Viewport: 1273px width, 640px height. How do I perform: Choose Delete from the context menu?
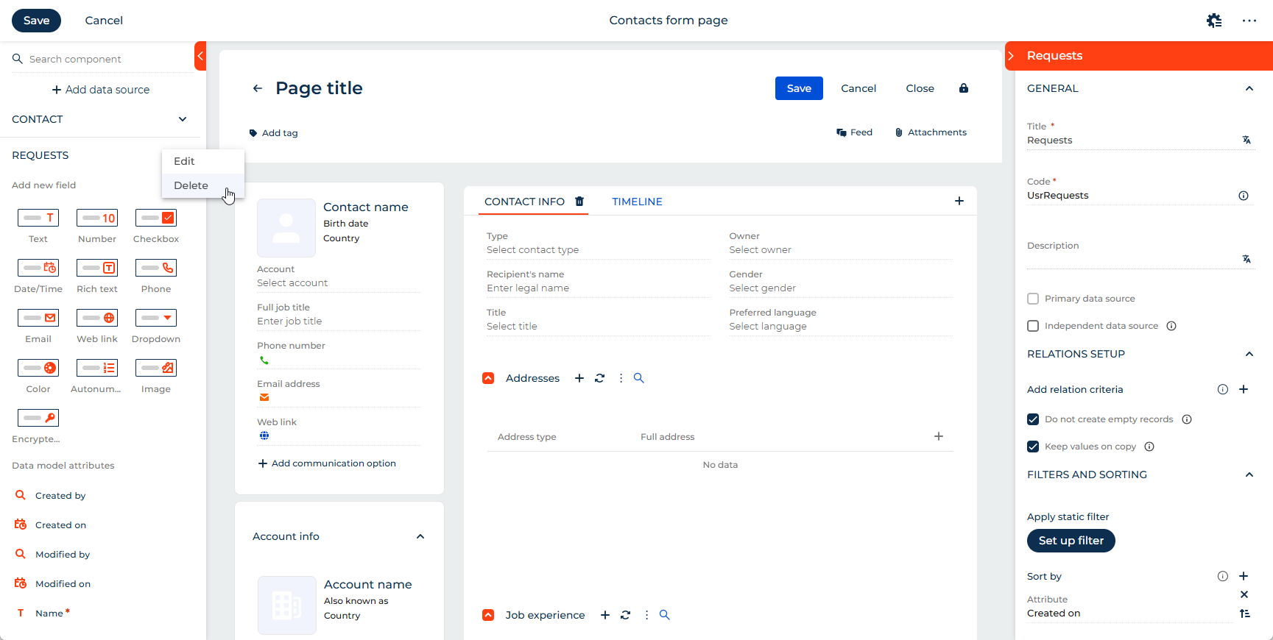click(x=191, y=185)
